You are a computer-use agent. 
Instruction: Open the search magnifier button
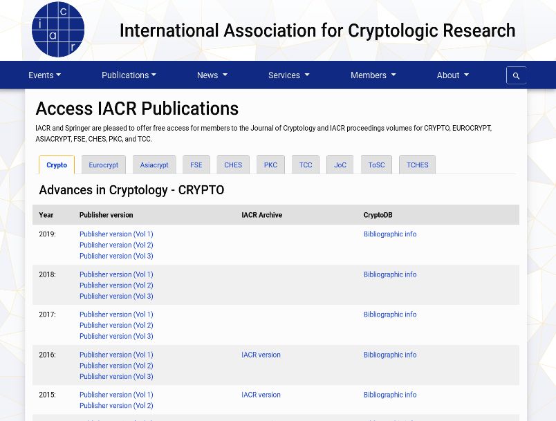[516, 75]
